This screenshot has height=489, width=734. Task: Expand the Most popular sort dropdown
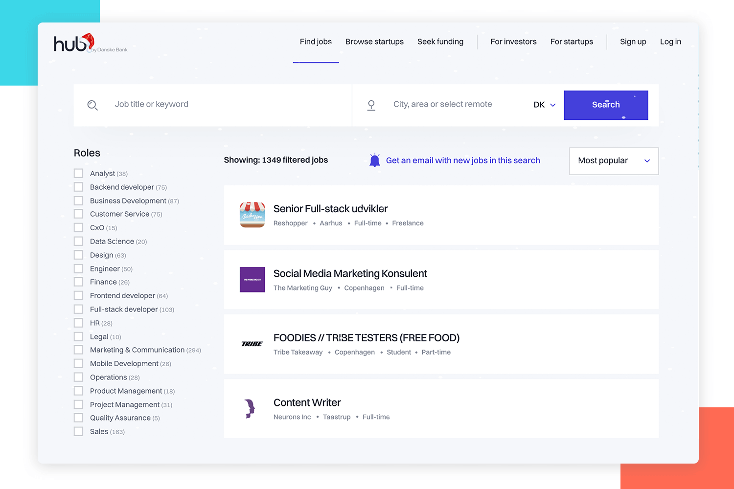pos(614,161)
